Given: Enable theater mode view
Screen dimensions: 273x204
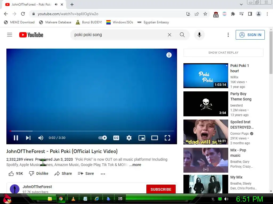Looking at the screenshot, I should coord(155,138).
